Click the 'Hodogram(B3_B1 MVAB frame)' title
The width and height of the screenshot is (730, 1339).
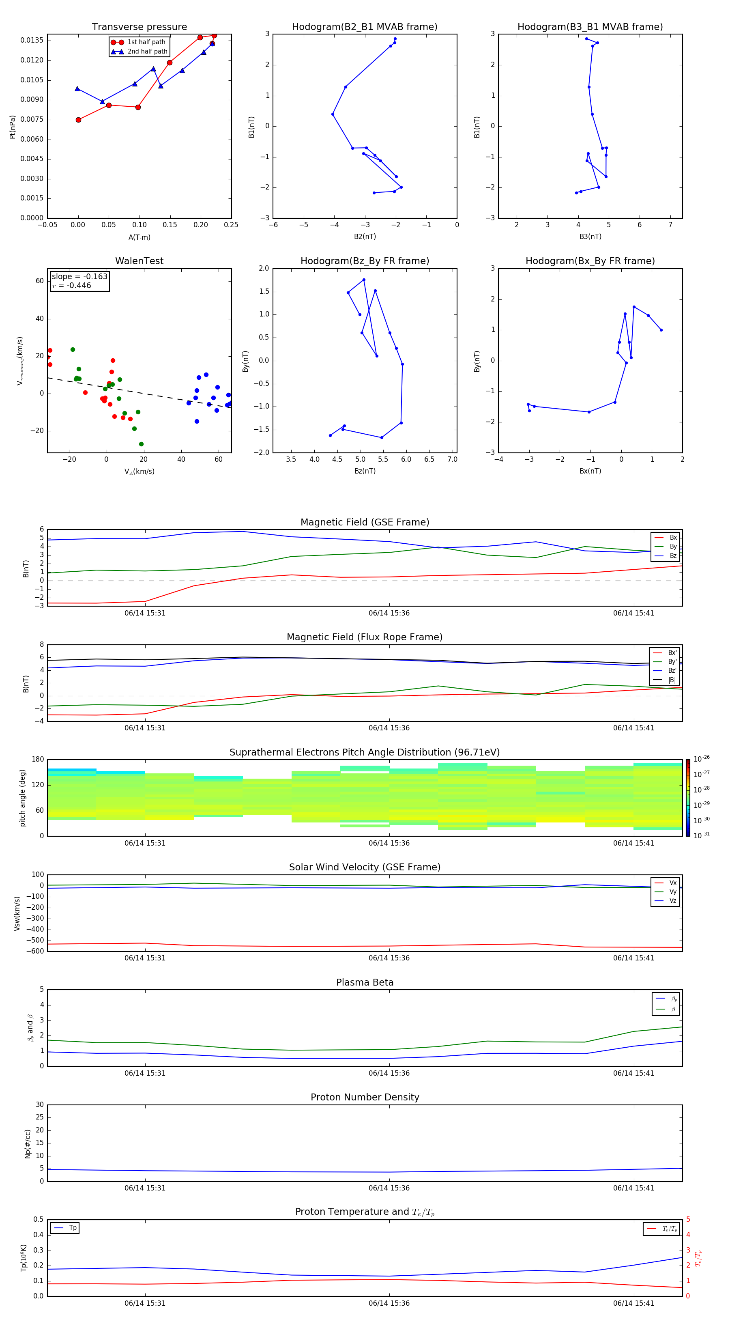point(590,27)
